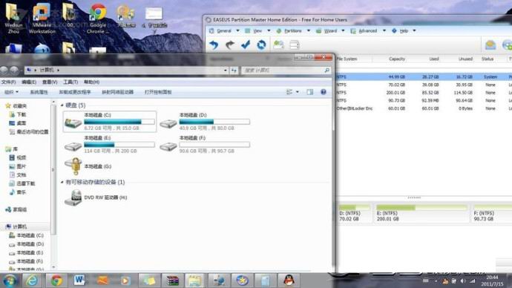Click the System properties toolbar button

[39, 92]
